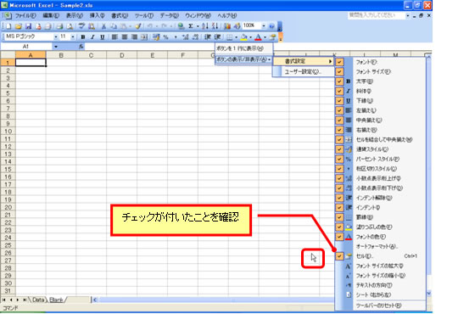This screenshot has width=458, height=314.
Task: Uncheck フォント サイズ in button list
Action: click(380, 71)
